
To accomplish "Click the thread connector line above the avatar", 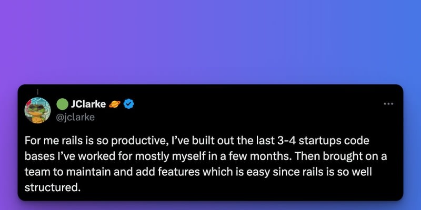I will click(37, 92).
